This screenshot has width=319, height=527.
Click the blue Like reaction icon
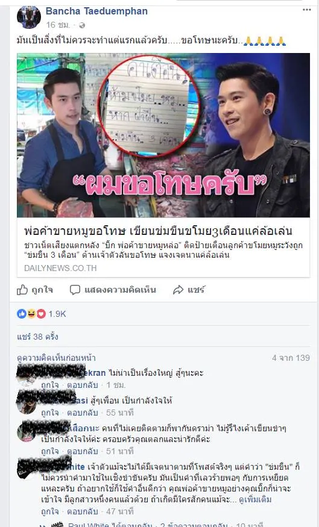[22, 314]
